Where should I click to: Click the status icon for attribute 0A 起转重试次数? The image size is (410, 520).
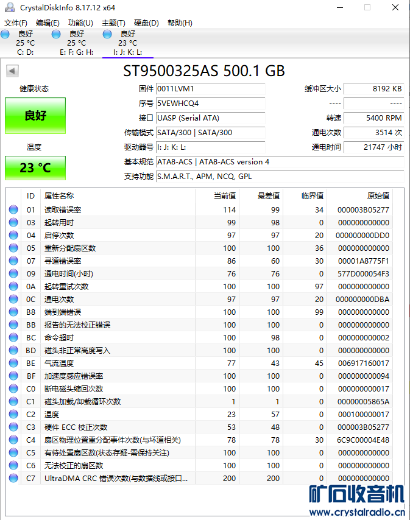13,286
